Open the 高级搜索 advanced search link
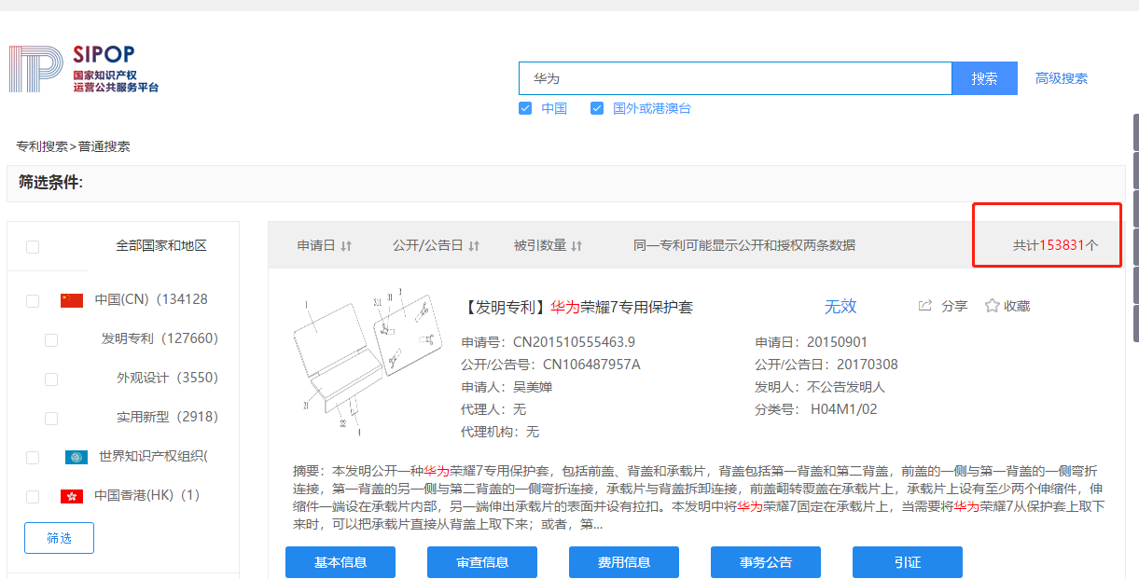The image size is (1139, 579). tap(1062, 78)
